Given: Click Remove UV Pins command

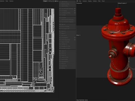Looking at the screenshot, I should click(67, 4).
